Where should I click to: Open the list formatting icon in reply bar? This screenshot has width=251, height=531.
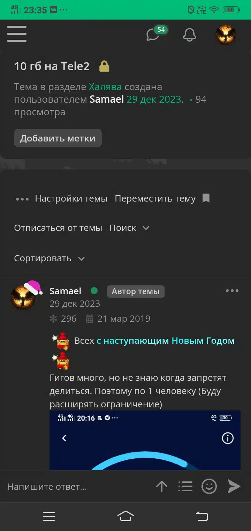coord(185,486)
